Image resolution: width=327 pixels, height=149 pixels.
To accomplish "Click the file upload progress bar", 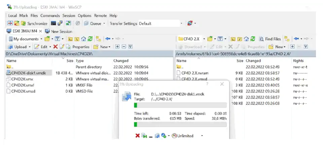I will pyautogui.click(x=180, y=105).
